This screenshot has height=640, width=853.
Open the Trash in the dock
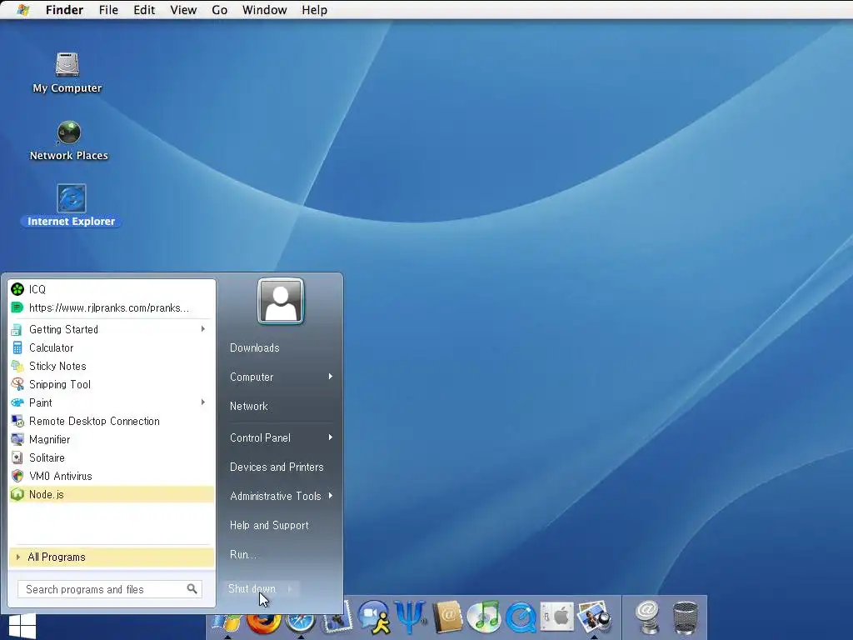click(x=686, y=617)
